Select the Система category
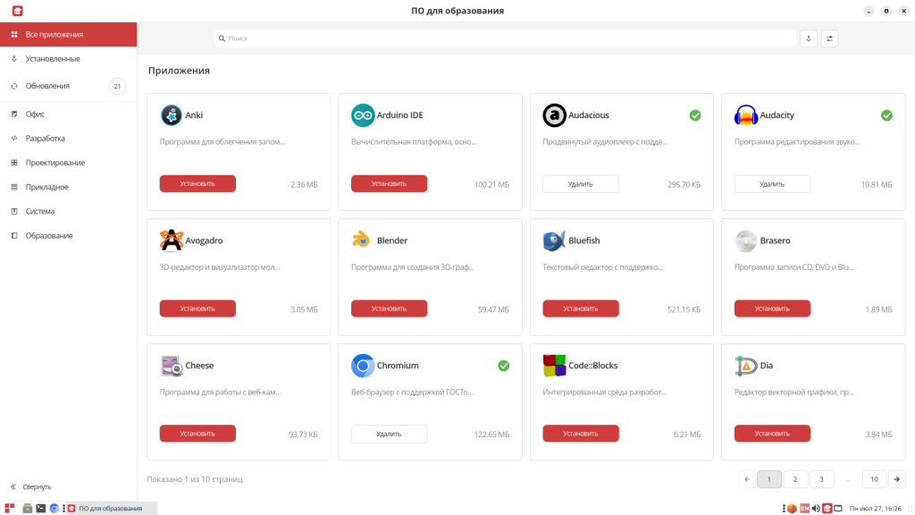The width and height of the screenshot is (915, 515). click(68, 211)
